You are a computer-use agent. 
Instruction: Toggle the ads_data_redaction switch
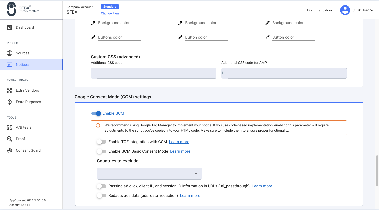(102, 196)
